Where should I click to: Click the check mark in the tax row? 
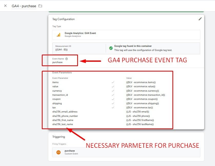[113, 108]
